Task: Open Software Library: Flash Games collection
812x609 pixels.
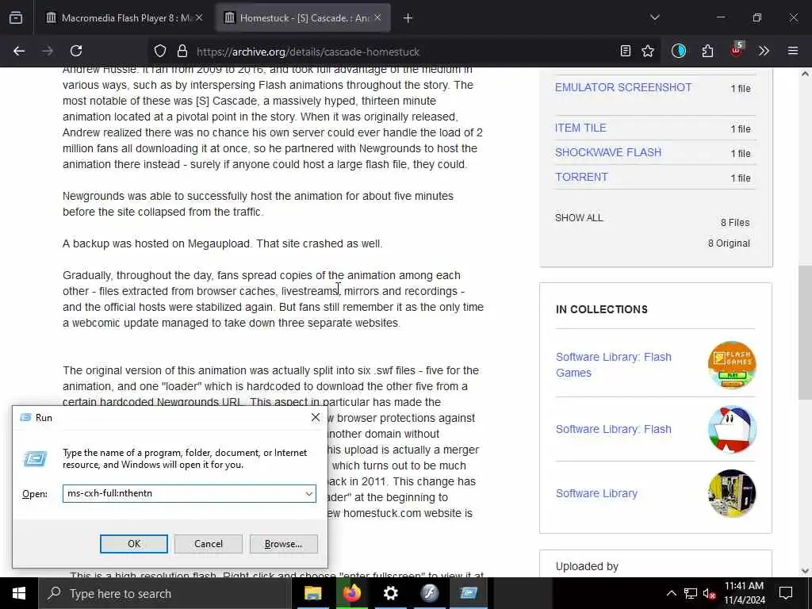Action: point(614,365)
